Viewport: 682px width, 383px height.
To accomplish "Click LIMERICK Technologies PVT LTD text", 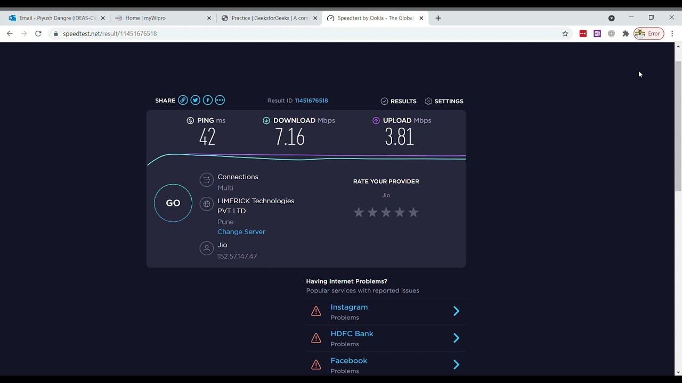I will (256, 206).
